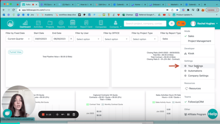Image resolution: width=220 pixels, height=124 pixels.
Task: Open a new browser tab
Action: tap(205, 4)
